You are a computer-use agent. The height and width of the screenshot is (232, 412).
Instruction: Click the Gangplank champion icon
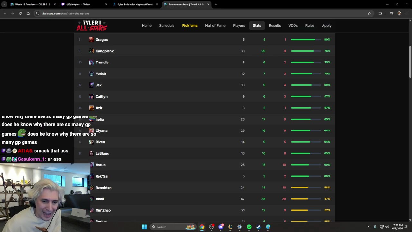tap(91, 51)
